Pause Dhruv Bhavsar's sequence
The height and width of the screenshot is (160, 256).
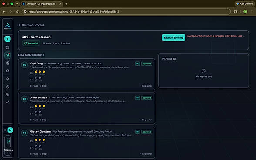click(34, 120)
